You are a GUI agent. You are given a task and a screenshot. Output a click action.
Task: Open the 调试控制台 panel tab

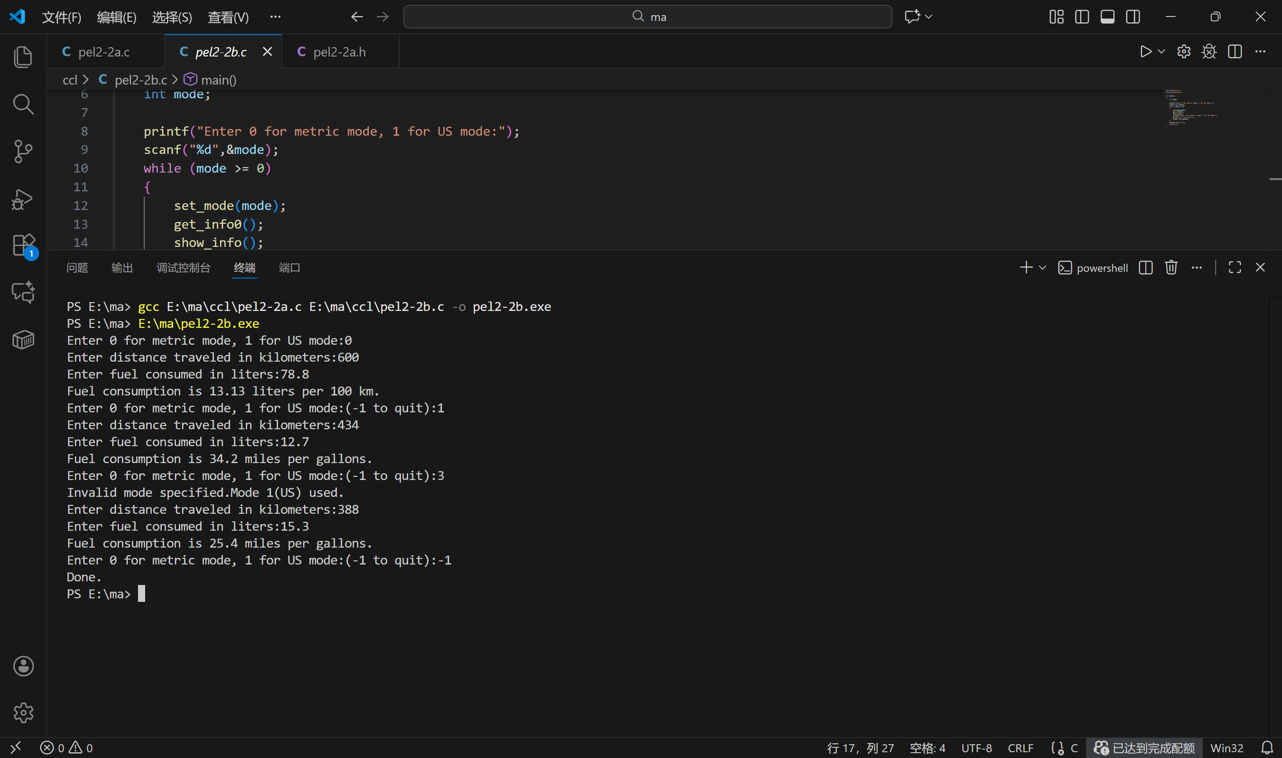coord(183,268)
